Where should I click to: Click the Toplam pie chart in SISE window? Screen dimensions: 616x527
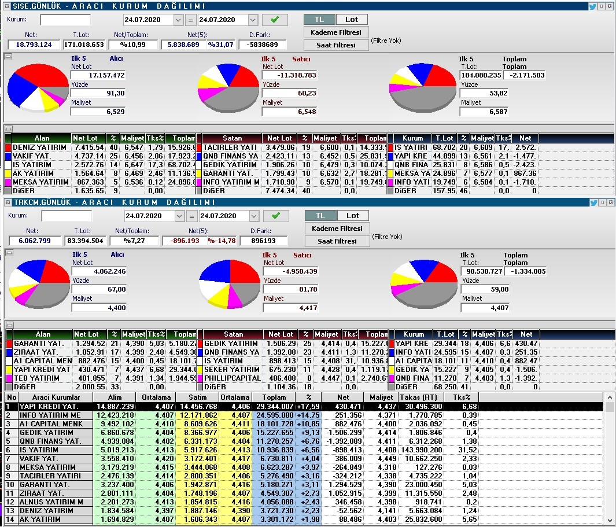[x=422, y=87]
